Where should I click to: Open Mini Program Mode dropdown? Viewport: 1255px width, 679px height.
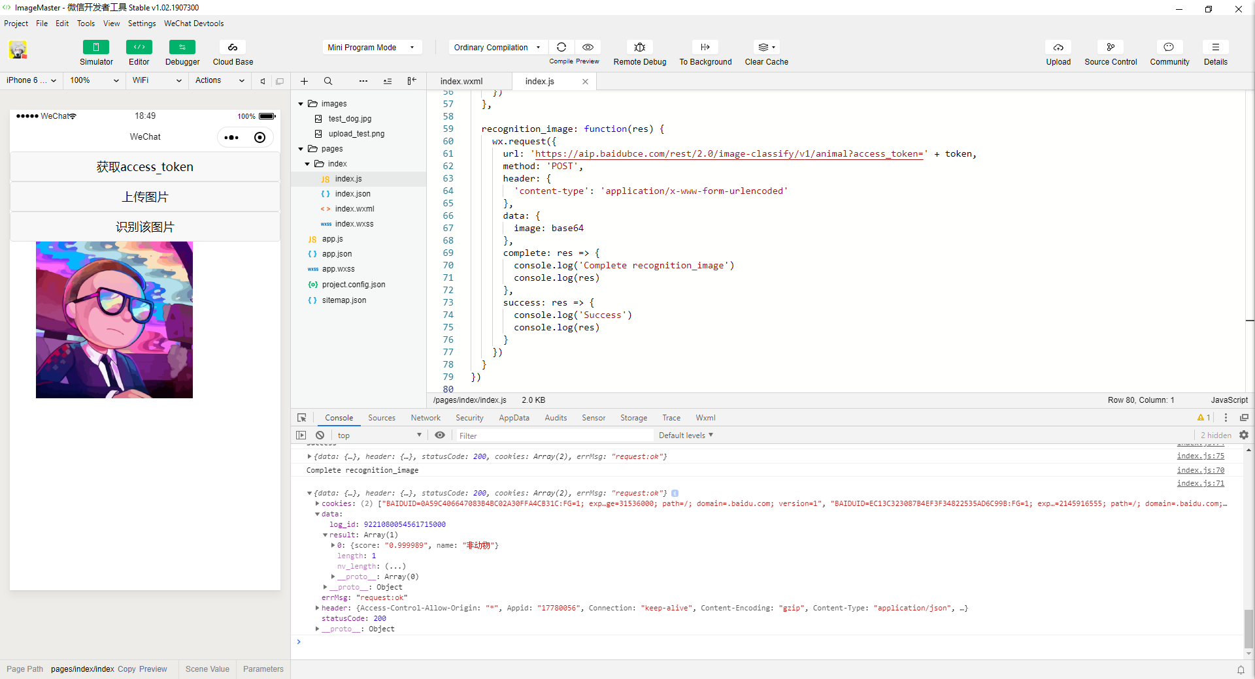(371, 47)
